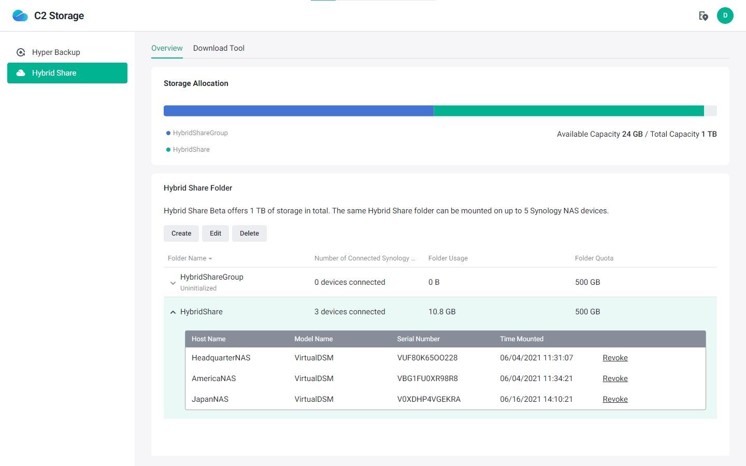
Task: Click serial number V0XDHP4VGEKRA
Action: point(429,399)
